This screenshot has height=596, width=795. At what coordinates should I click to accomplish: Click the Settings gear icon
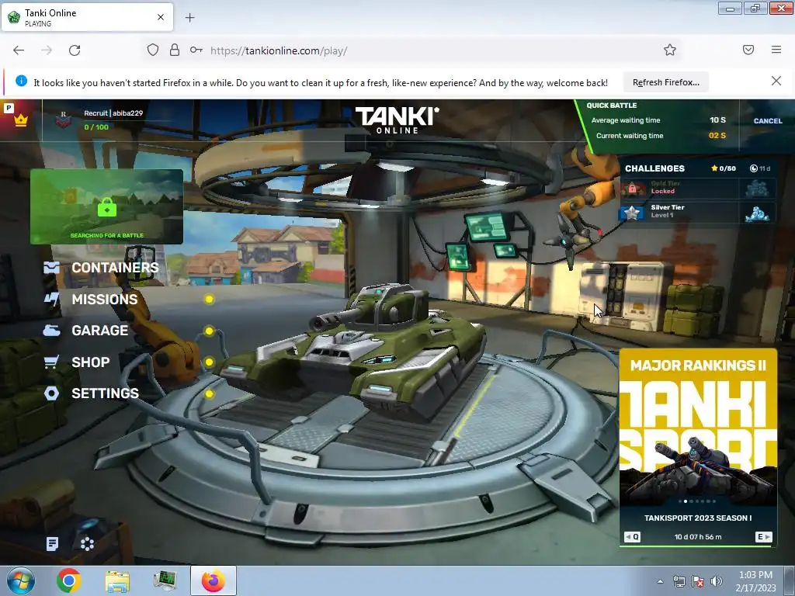tap(52, 393)
